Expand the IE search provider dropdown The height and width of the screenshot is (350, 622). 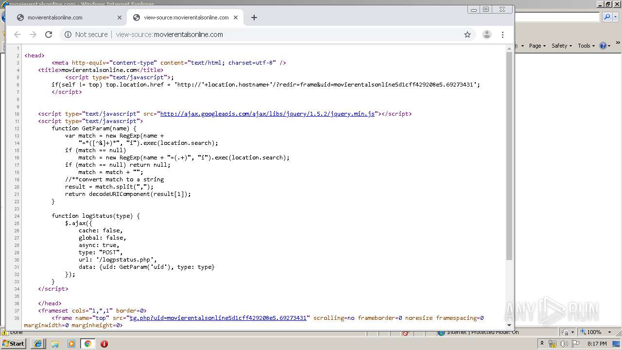[616, 17]
